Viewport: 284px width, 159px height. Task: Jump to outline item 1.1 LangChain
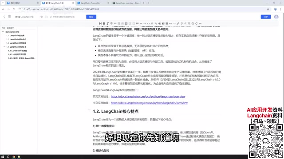click(x=15, y=35)
